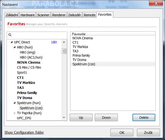Select TV Markiza in Favourite list
The image size is (165, 140).
click(x=113, y=47)
